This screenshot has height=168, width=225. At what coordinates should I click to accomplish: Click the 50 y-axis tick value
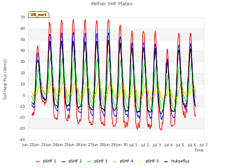(x=22, y=40)
